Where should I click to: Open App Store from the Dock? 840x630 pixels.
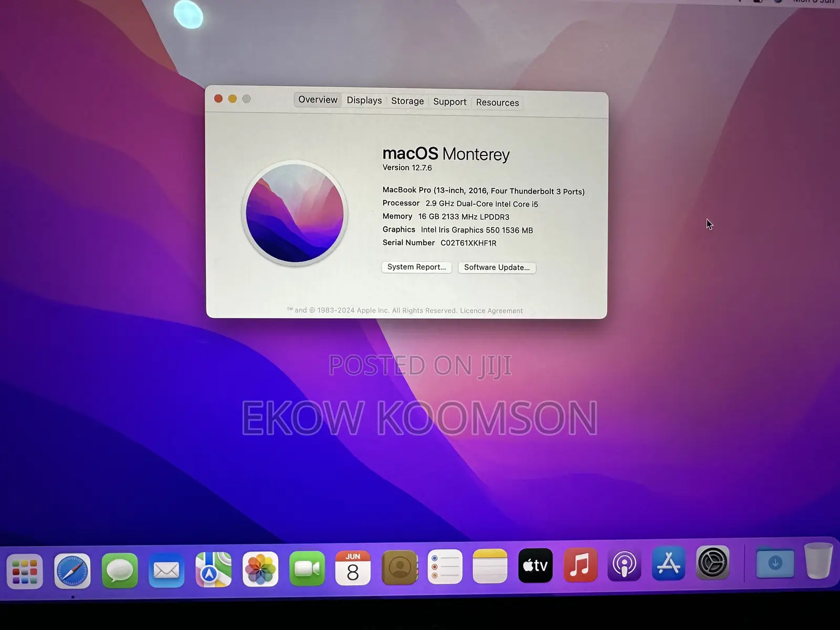(668, 563)
